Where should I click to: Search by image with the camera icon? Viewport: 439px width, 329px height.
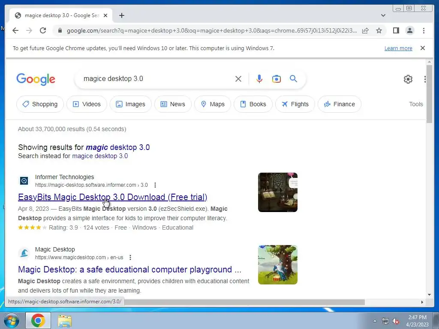coord(277,79)
